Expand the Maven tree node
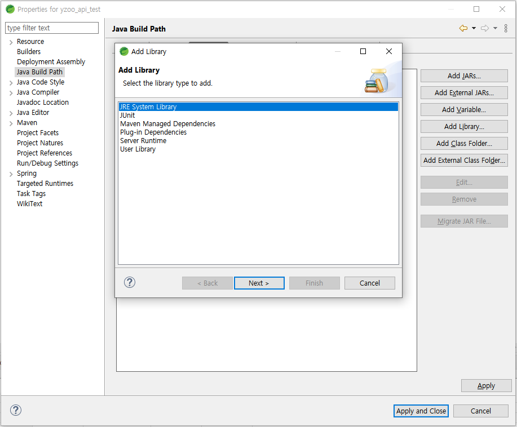The height and width of the screenshot is (427, 517). click(11, 123)
